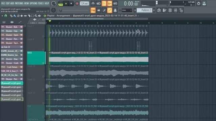This screenshot has width=216, height=121.
Task: Select the playlist Delete tool
Action: click(18, 16)
